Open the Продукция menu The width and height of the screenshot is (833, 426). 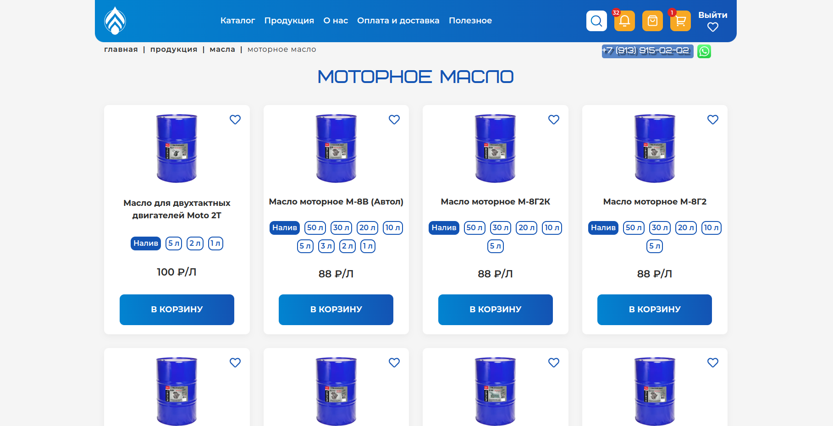tap(289, 21)
